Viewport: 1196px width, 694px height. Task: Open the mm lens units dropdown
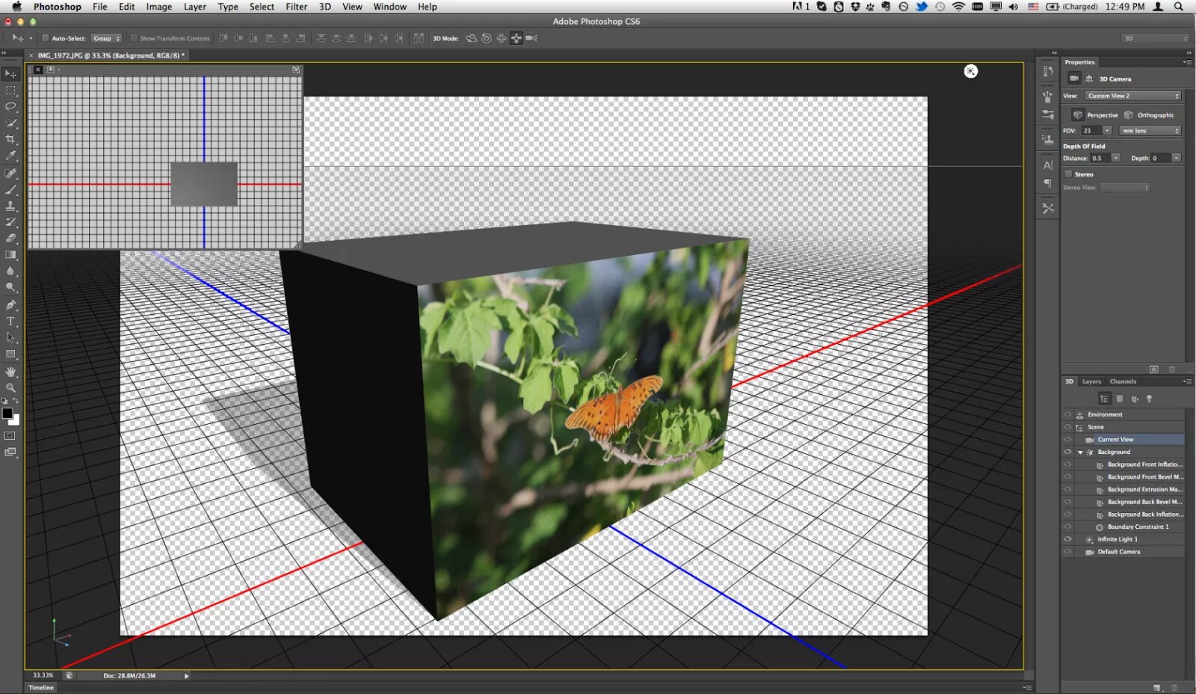[x=1150, y=131]
